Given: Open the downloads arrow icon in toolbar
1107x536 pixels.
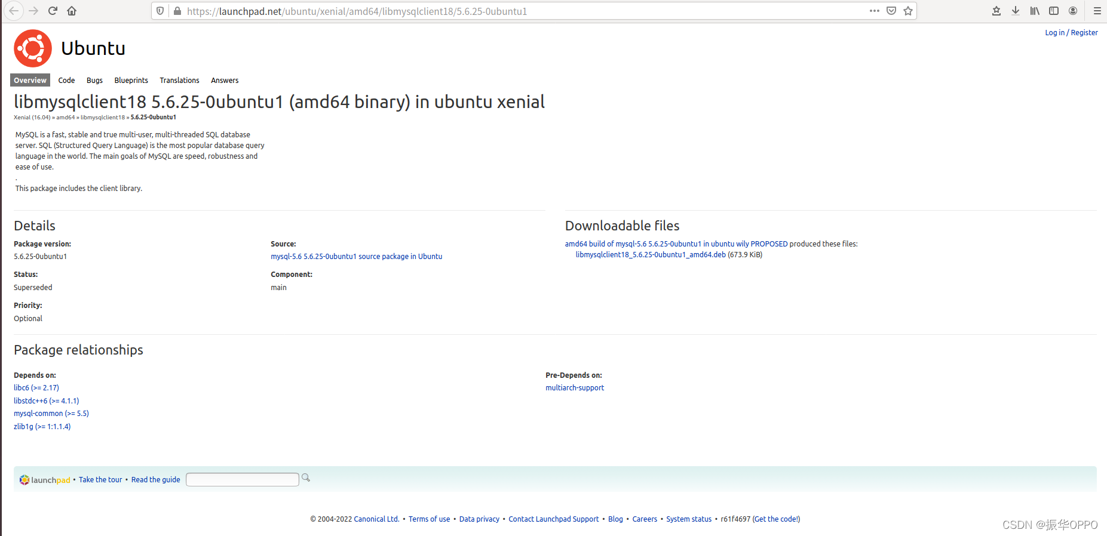Looking at the screenshot, I should tap(1016, 11).
